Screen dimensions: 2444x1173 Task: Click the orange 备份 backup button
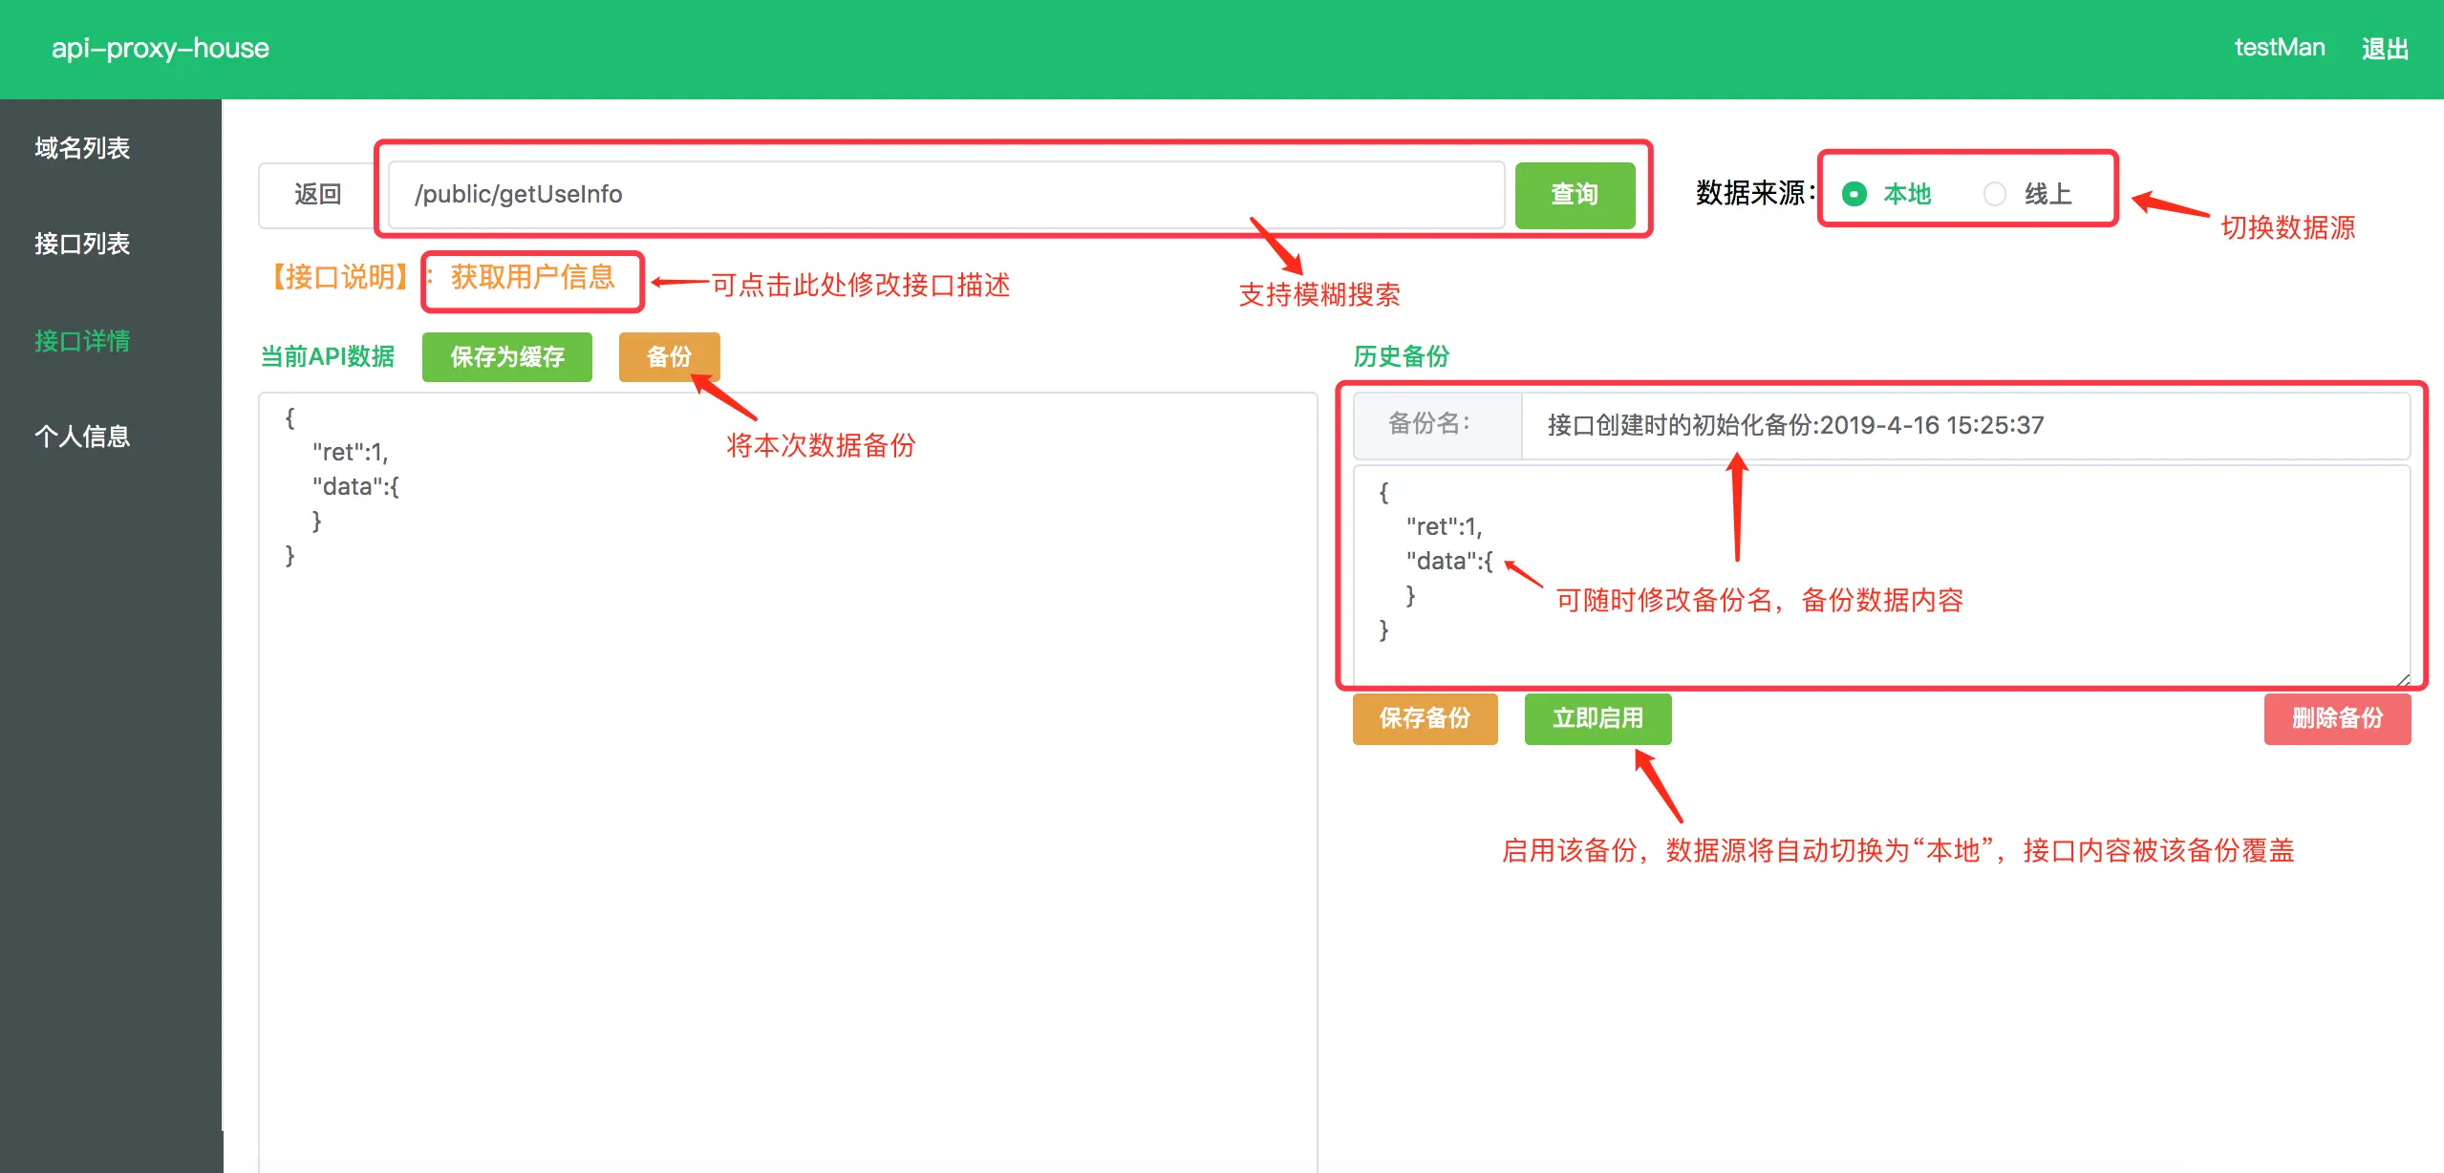click(x=669, y=357)
